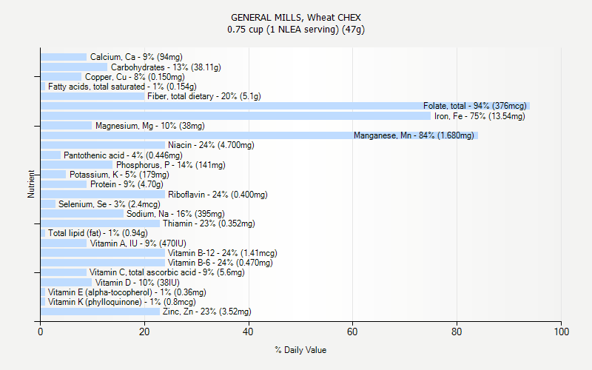Click Fiber, total dietary - 20% label
The image size is (592, 370).
(x=204, y=96)
